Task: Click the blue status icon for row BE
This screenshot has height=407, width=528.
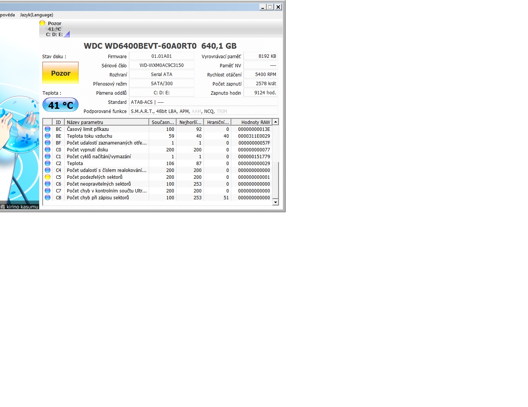Action: pyautogui.click(x=48, y=136)
